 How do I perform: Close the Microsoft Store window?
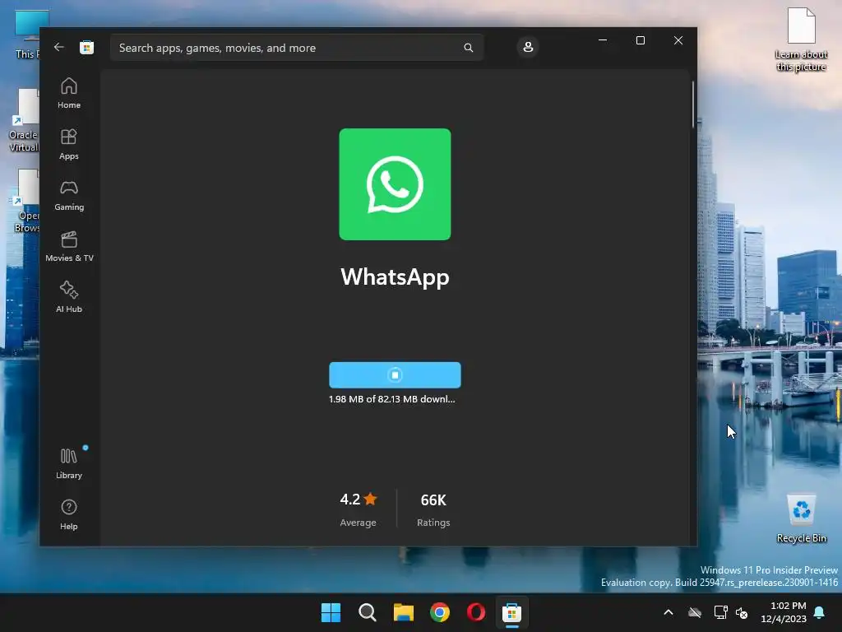[678, 40]
